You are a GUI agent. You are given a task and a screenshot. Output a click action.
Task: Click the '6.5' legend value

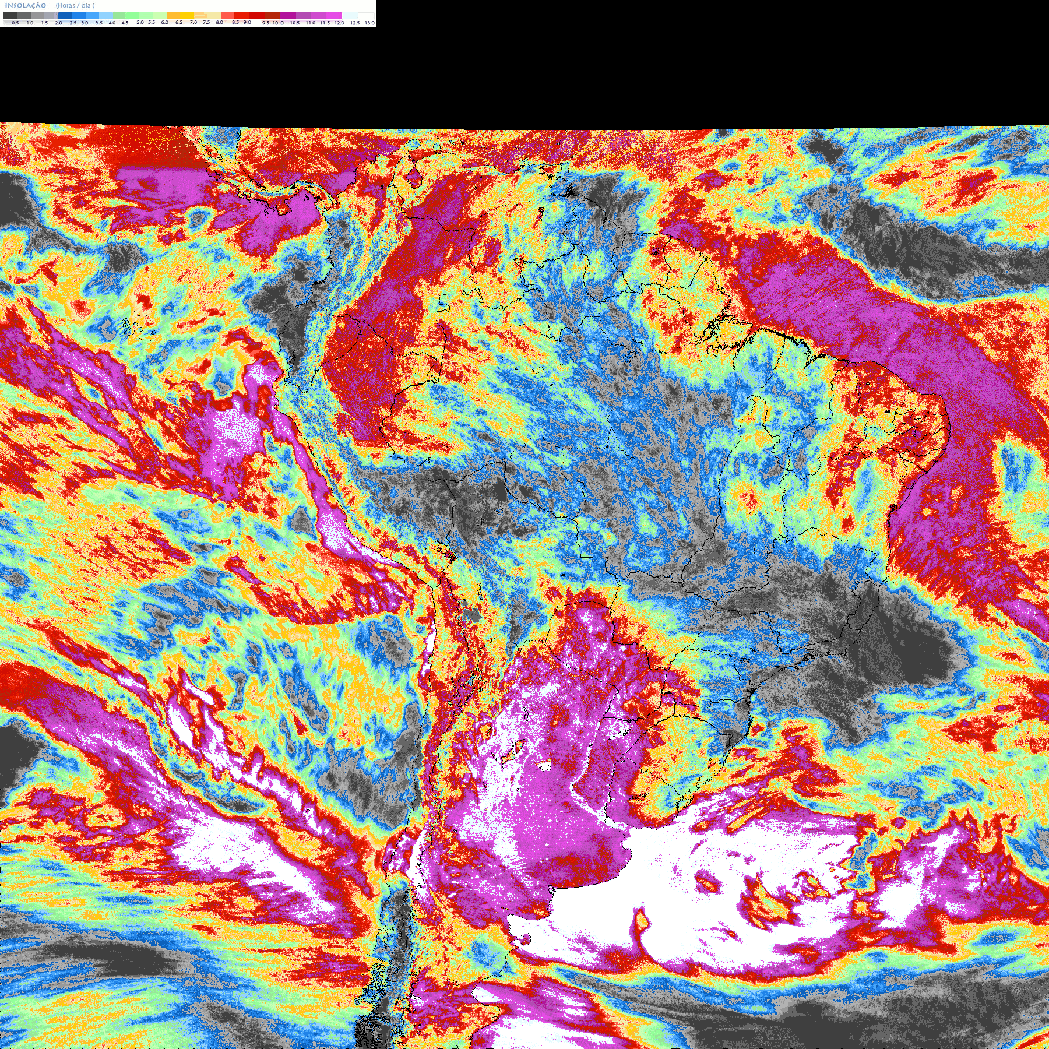point(179,22)
